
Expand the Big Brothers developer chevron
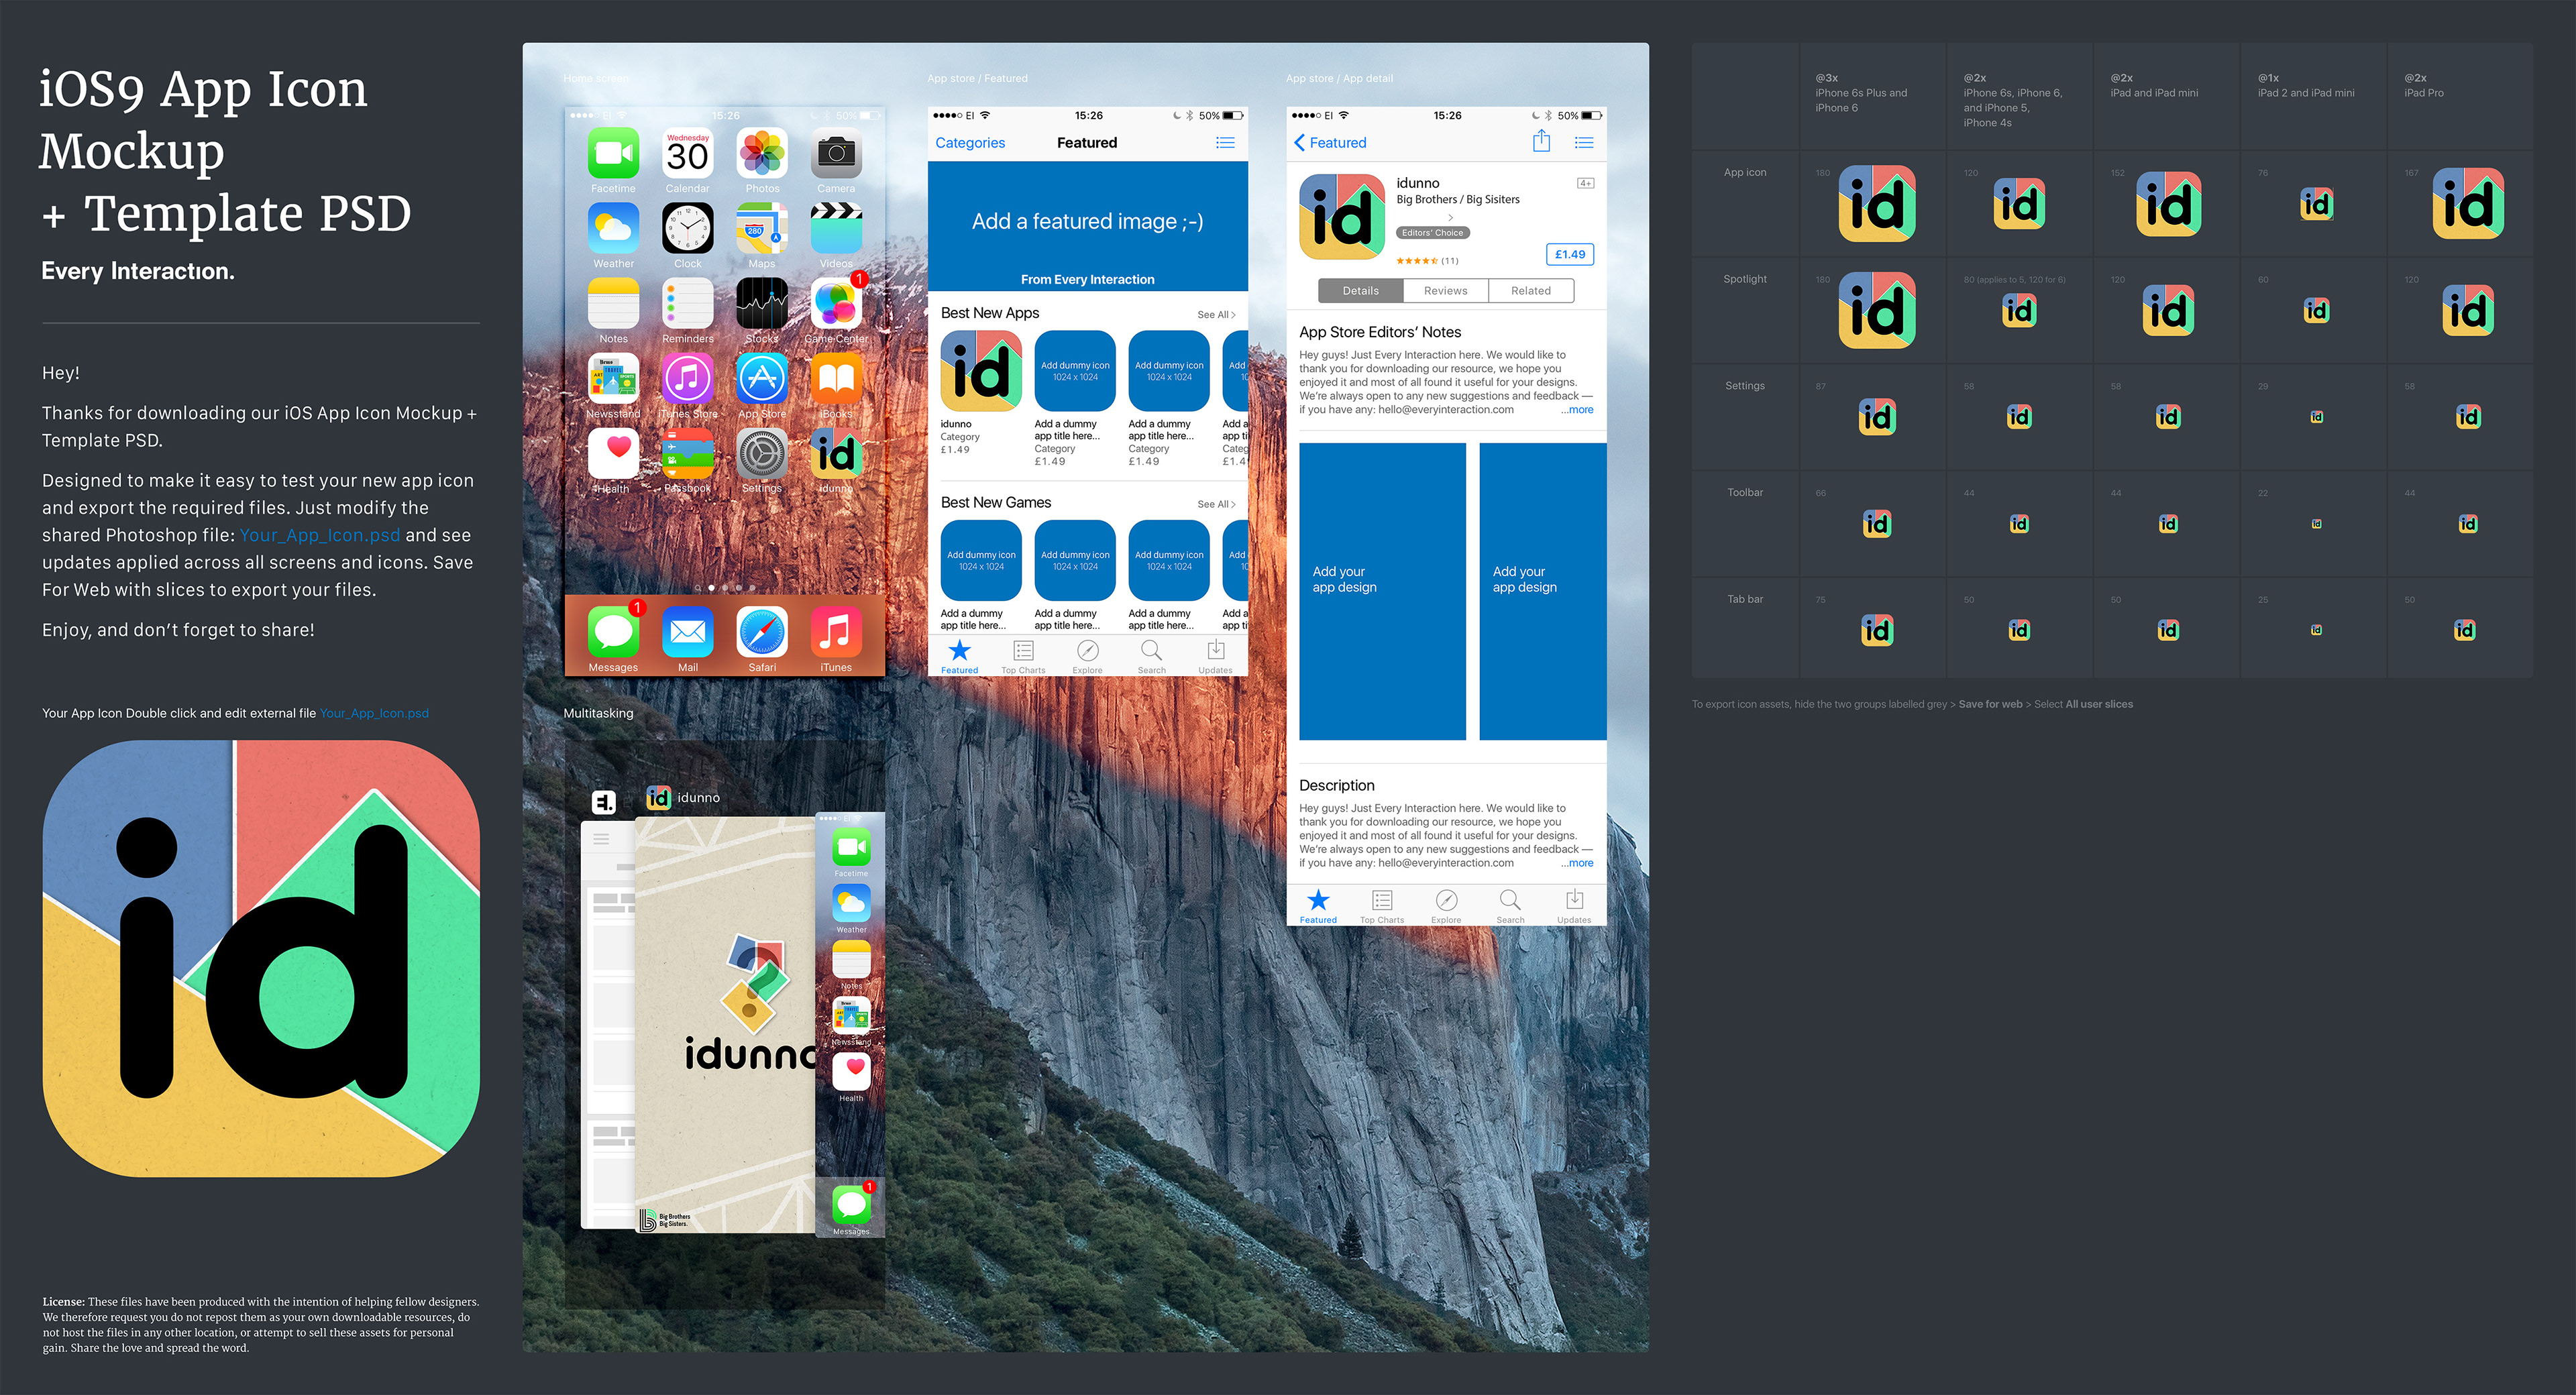click(x=1450, y=217)
